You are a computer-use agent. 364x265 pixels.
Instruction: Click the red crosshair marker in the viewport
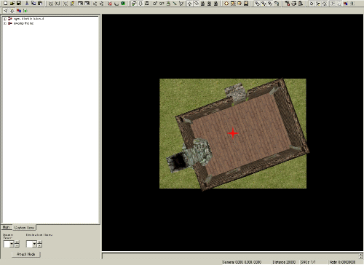(233, 133)
